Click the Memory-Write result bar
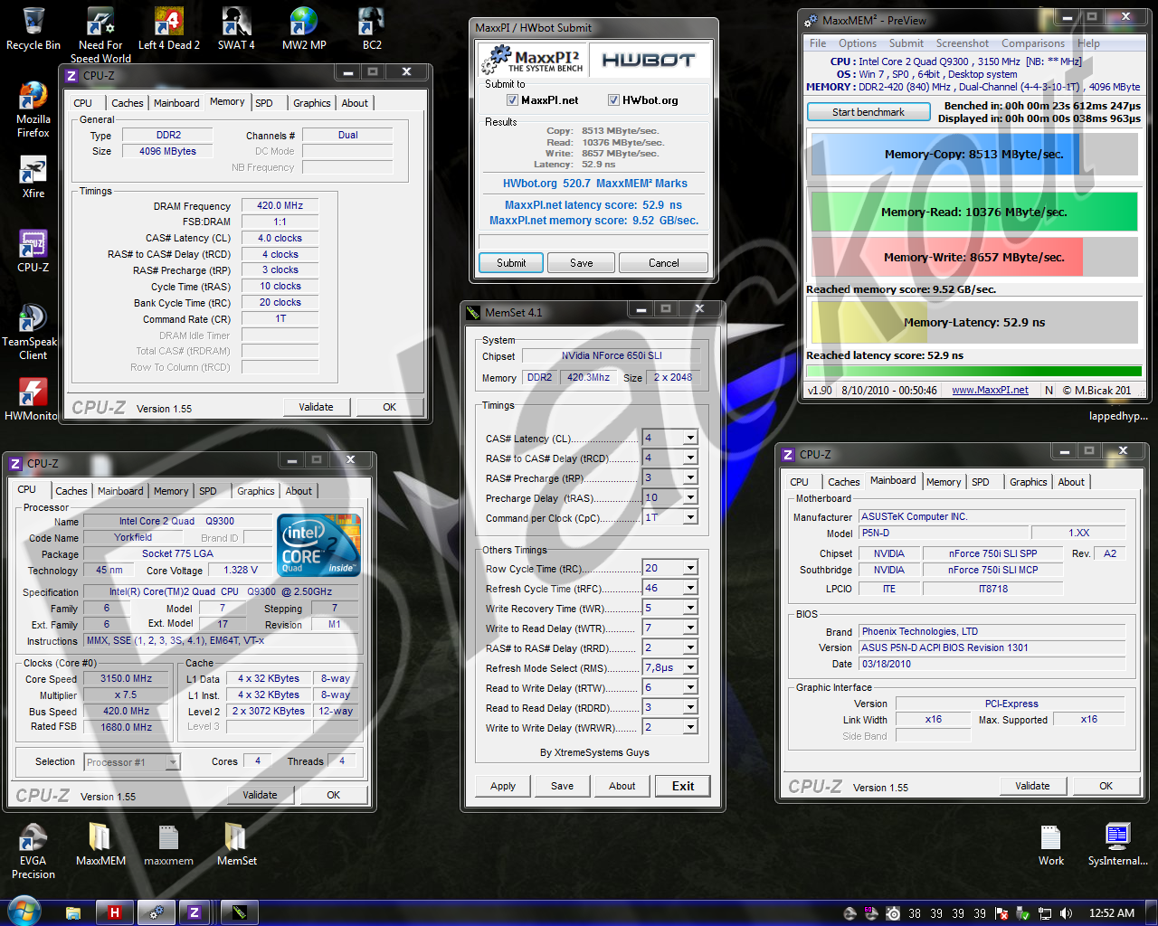 coord(974,257)
